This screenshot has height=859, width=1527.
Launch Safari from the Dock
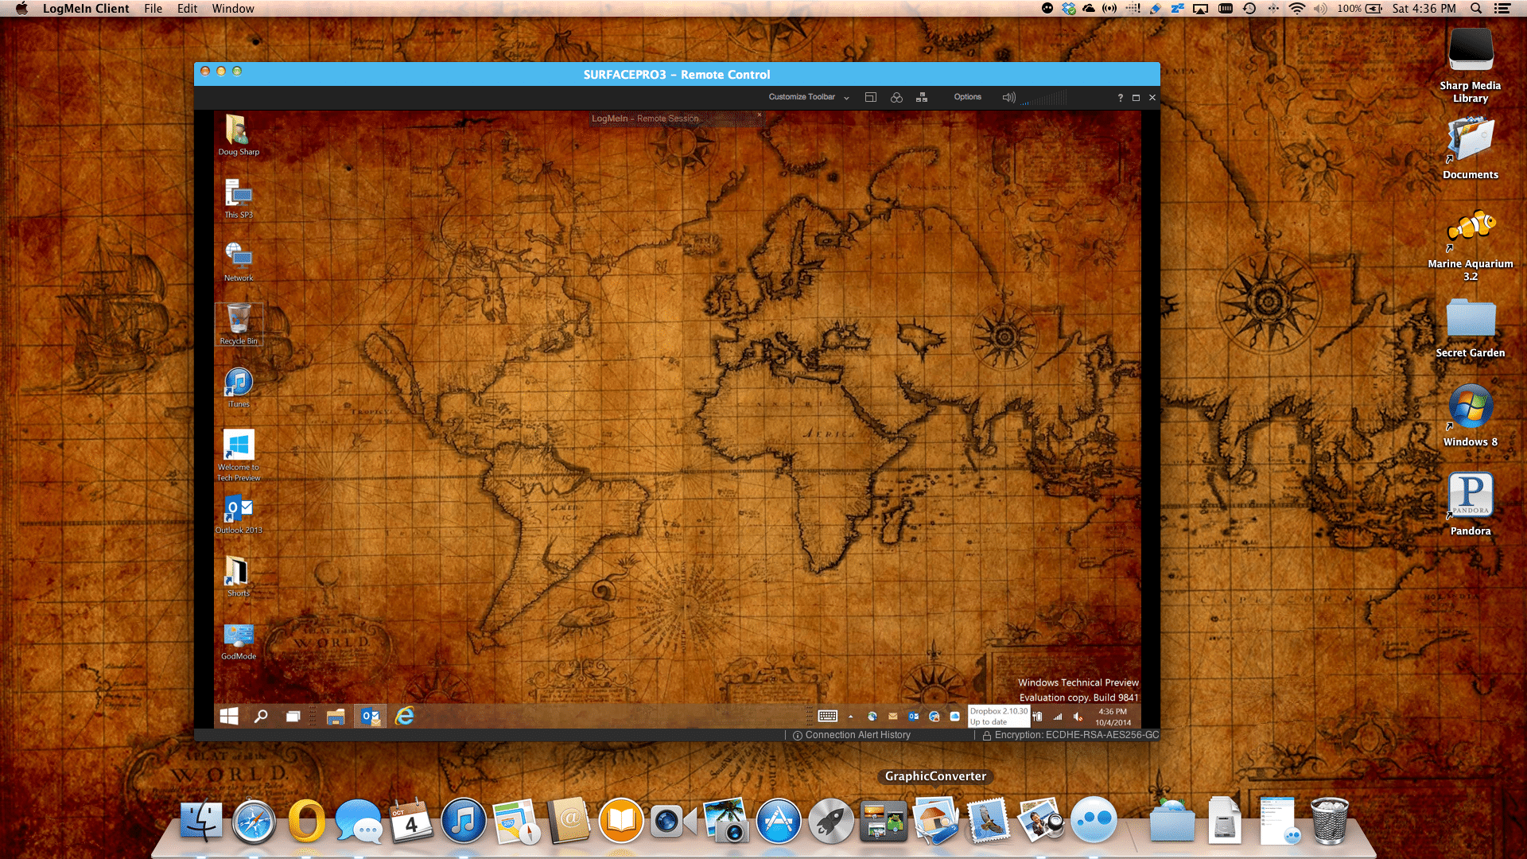[x=254, y=821]
